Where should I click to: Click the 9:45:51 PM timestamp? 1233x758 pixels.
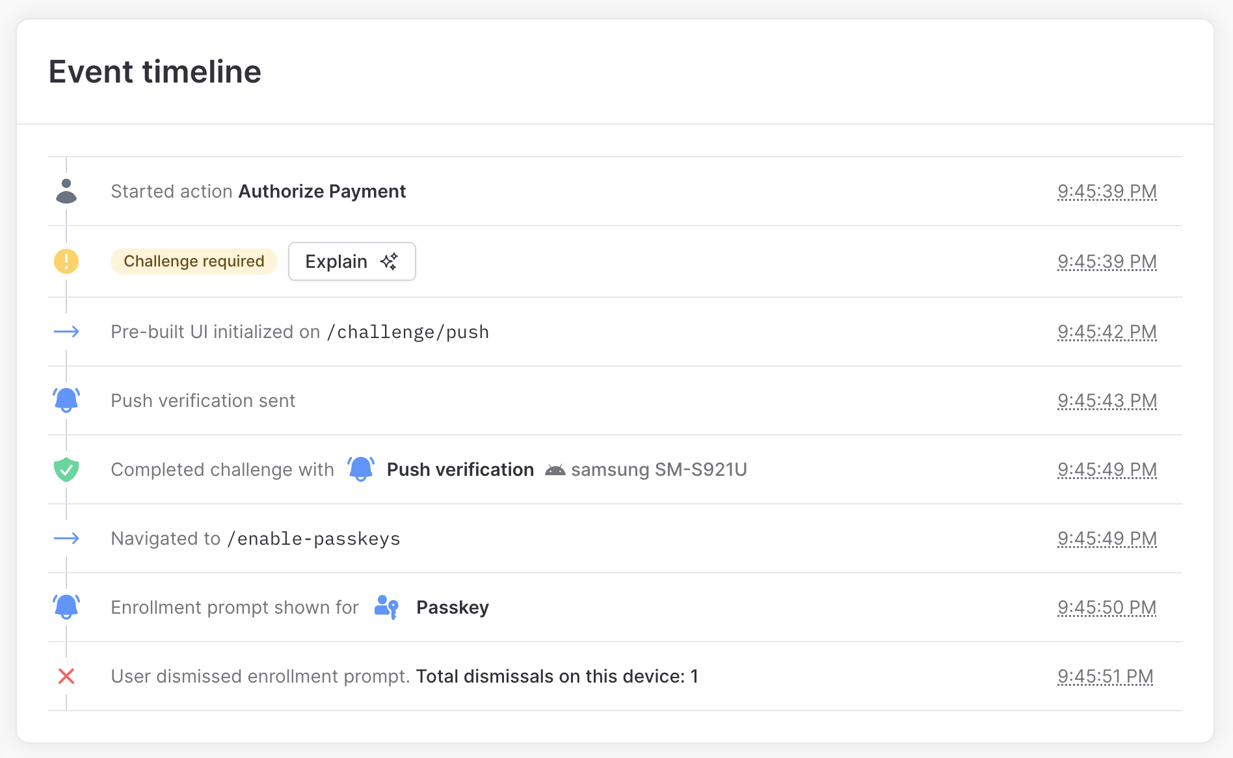point(1106,676)
